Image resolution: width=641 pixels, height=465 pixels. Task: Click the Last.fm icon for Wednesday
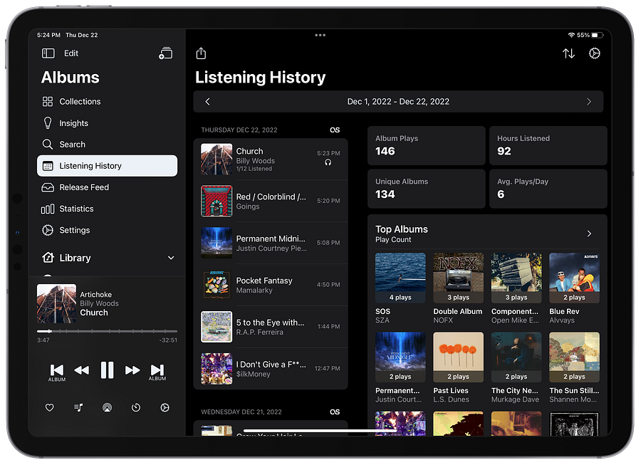[335, 412]
